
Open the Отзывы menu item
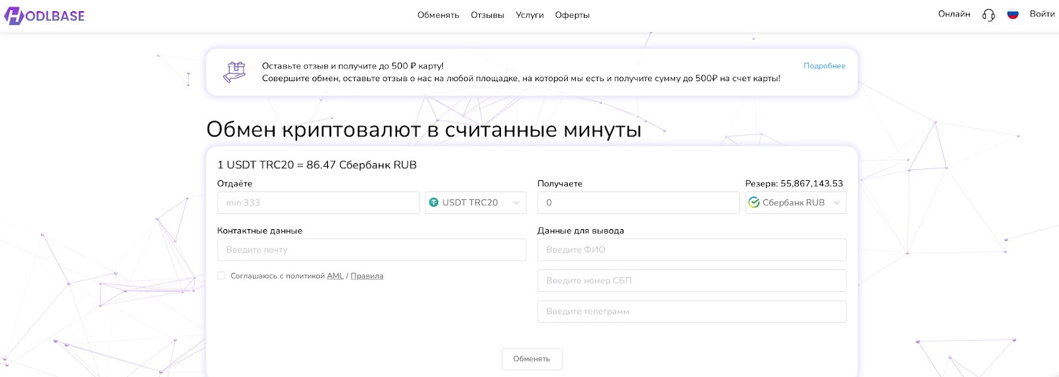(x=487, y=15)
